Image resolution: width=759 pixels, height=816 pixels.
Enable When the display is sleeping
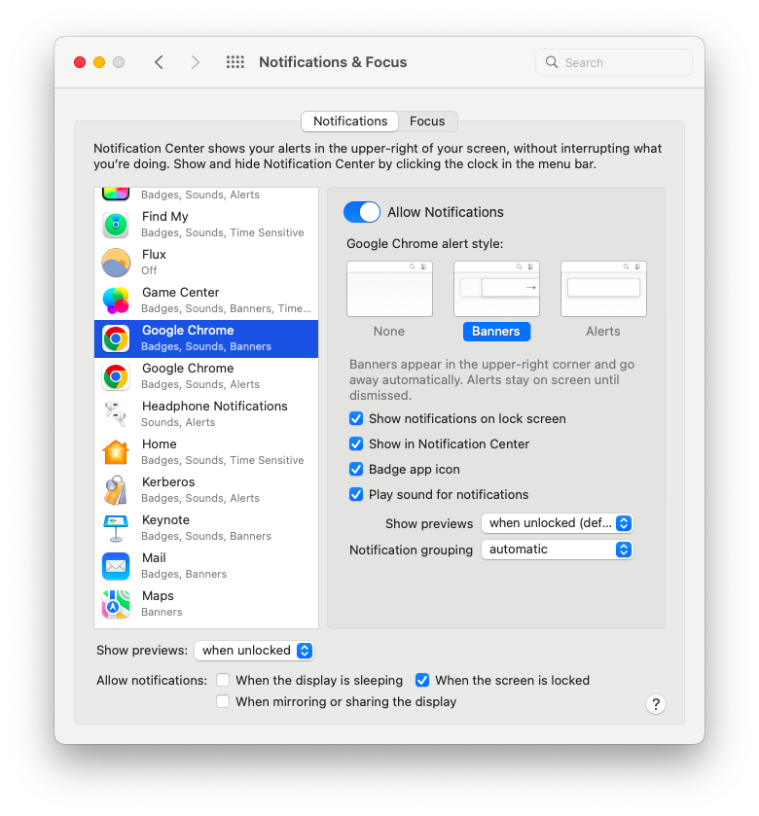[x=223, y=680]
